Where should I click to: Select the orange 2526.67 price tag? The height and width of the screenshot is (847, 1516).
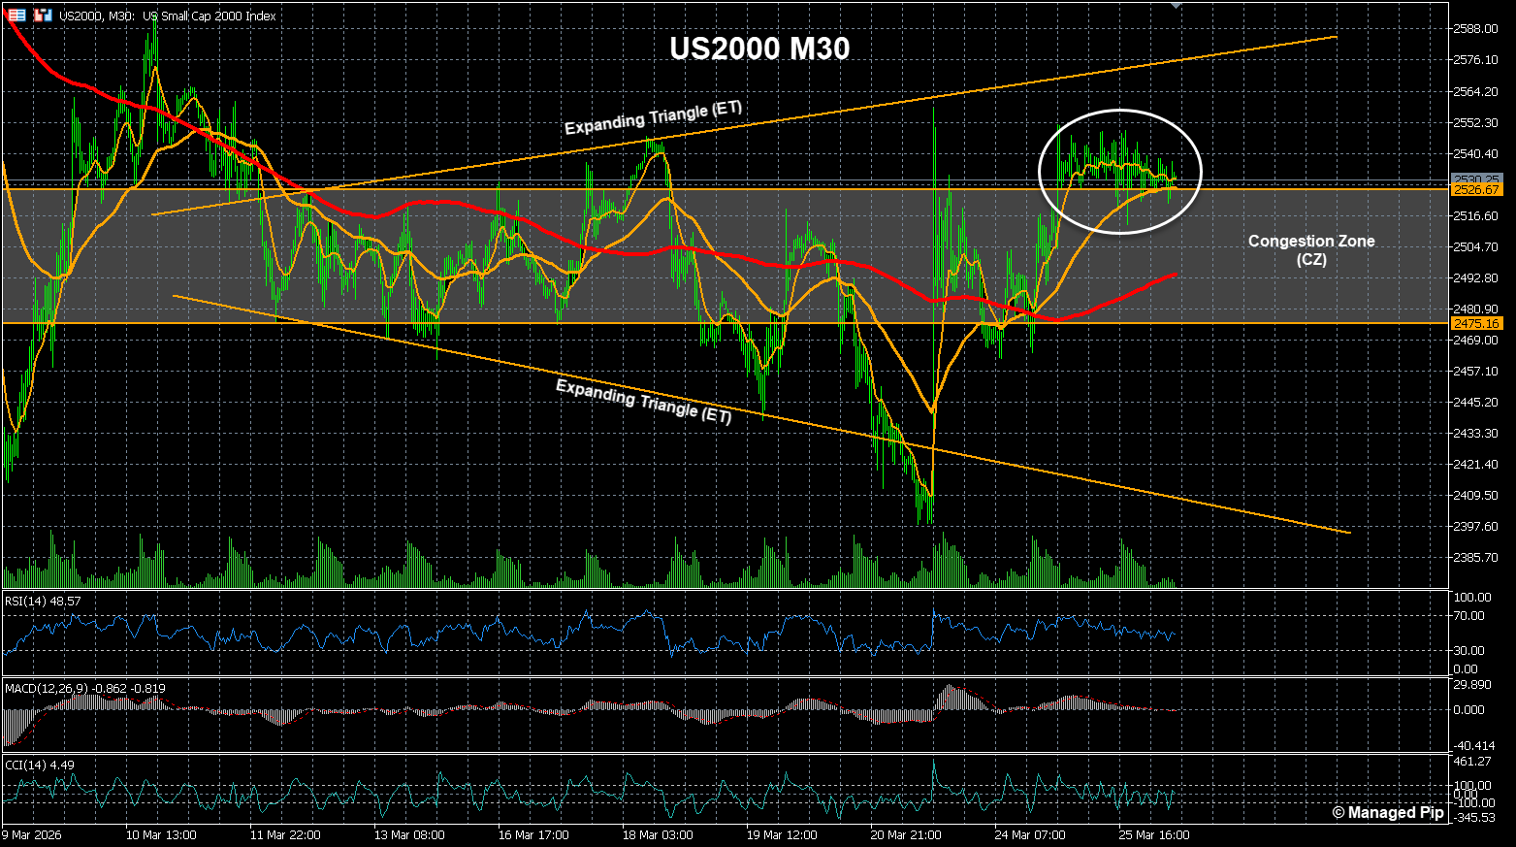pyautogui.click(x=1476, y=190)
